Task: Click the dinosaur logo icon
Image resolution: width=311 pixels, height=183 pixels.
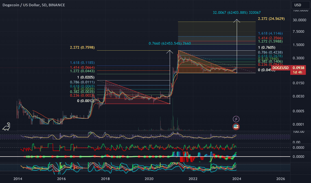Action: pos(6,127)
